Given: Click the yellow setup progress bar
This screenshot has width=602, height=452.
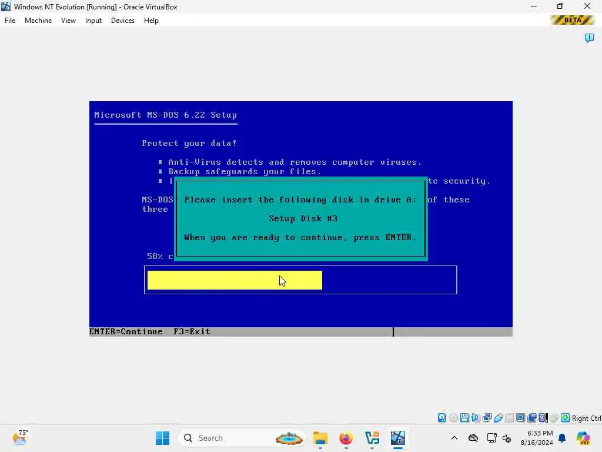Looking at the screenshot, I should (x=235, y=280).
